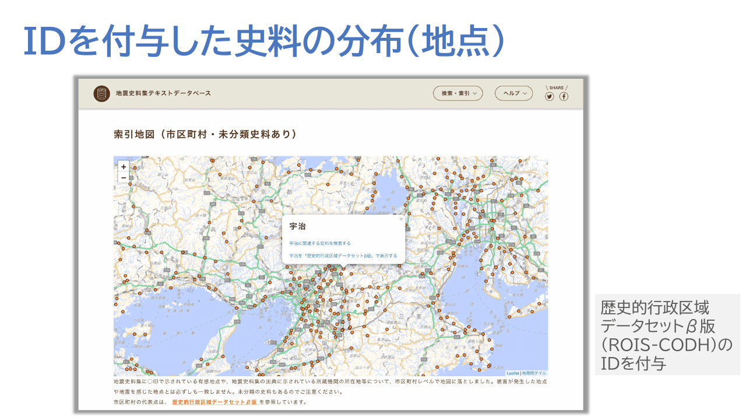Open the 検索・索引 dropdown menu
746x420 pixels.
(458, 93)
